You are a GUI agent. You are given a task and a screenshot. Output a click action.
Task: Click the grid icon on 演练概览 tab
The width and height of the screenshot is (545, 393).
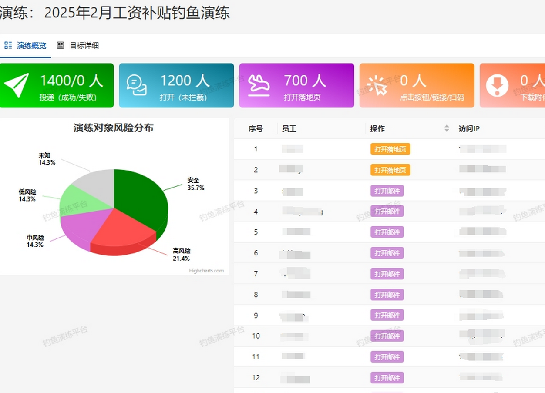[x=8, y=45]
